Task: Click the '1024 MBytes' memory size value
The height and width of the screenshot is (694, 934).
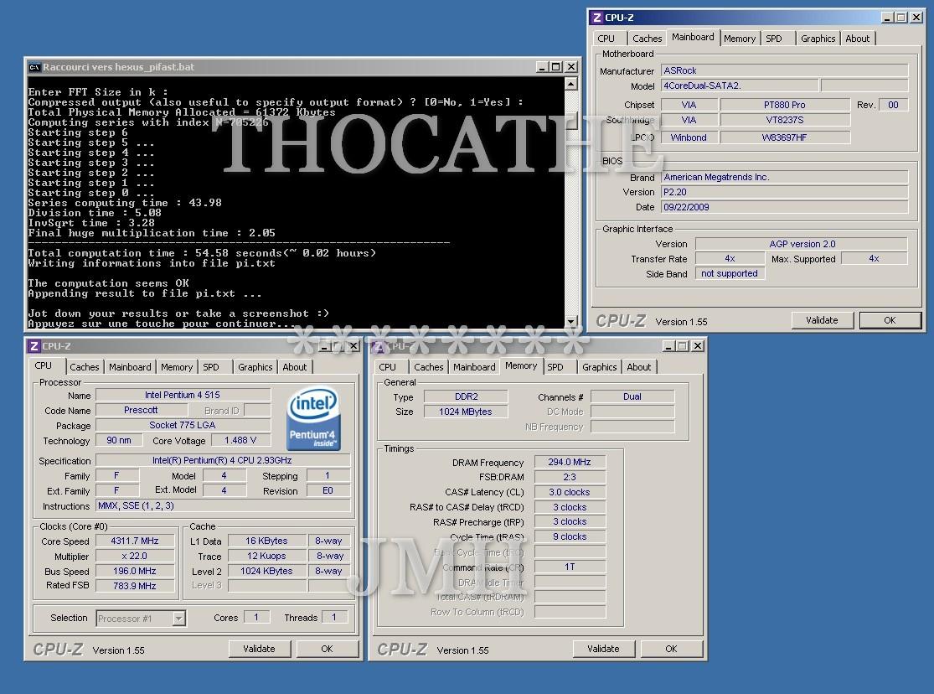Action: 466,412
